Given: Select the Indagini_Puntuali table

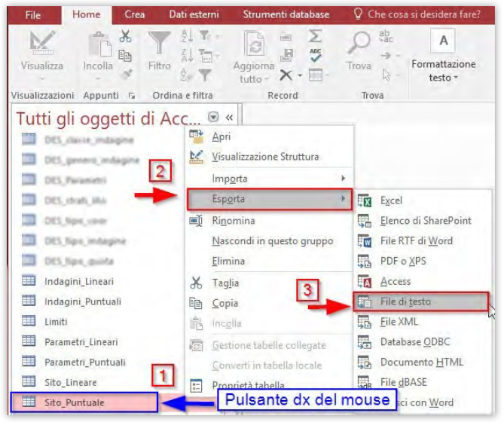Looking at the screenshot, I should point(83,301).
